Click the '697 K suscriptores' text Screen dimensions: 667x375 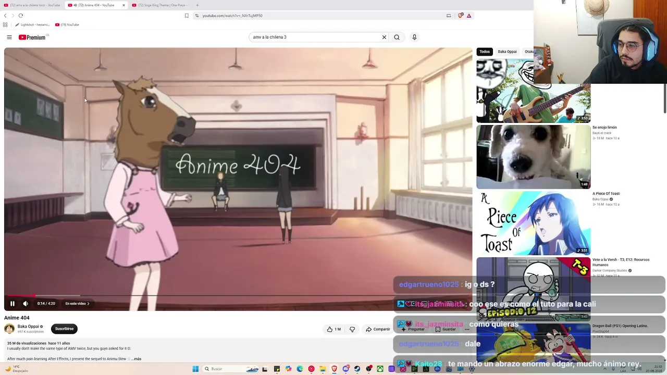tap(31, 332)
